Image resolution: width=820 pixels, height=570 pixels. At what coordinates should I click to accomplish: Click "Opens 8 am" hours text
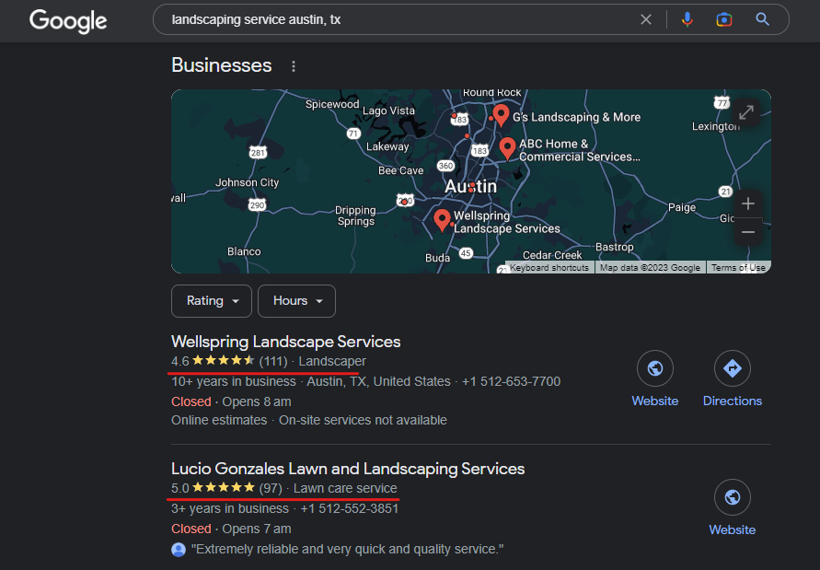pyautogui.click(x=257, y=402)
